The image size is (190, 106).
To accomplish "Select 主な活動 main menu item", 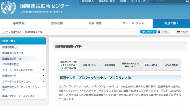I will 57,23.
